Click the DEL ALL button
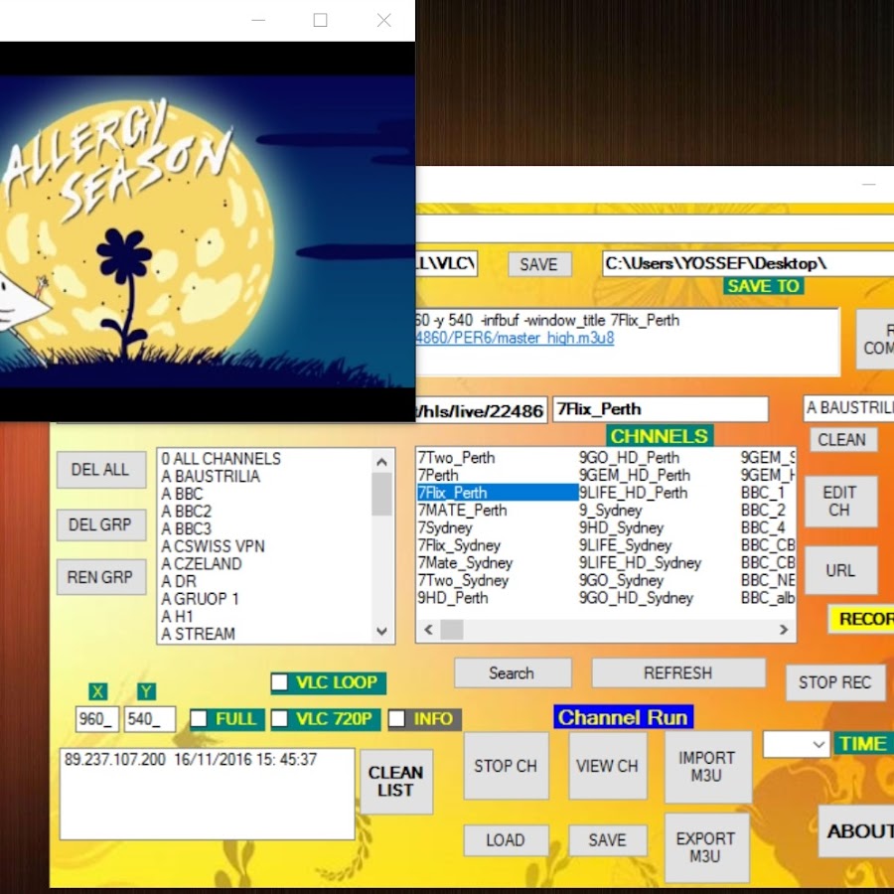Image resolution: width=894 pixels, height=894 pixels. point(100,470)
